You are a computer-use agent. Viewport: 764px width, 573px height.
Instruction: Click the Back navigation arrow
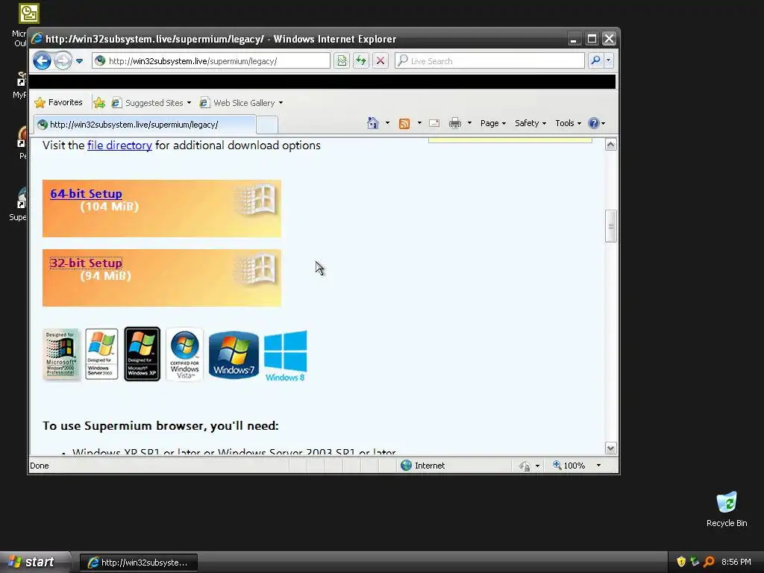[x=42, y=61]
